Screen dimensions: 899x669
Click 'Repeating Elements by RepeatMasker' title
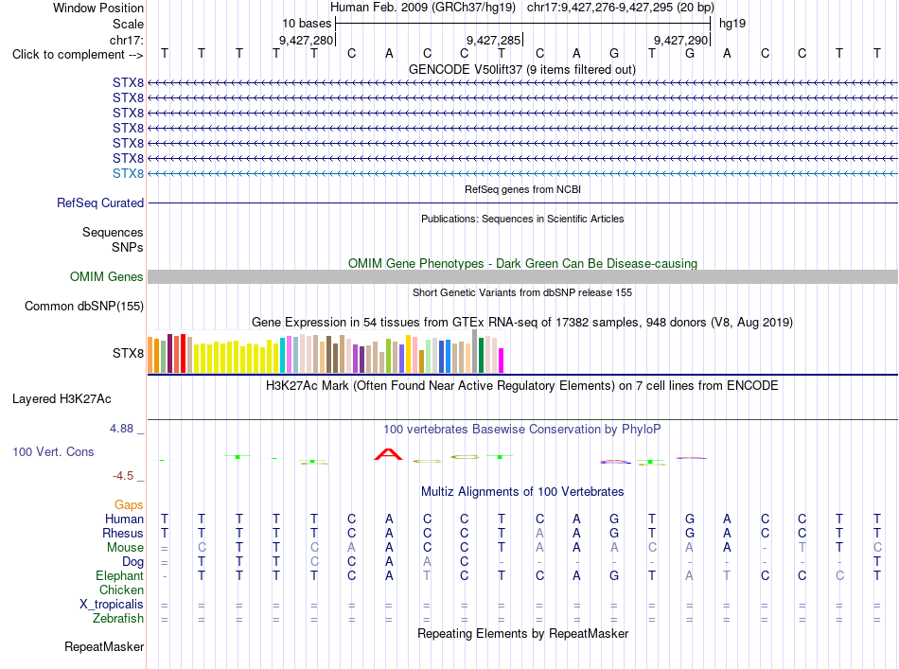click(x=522, y=633)
